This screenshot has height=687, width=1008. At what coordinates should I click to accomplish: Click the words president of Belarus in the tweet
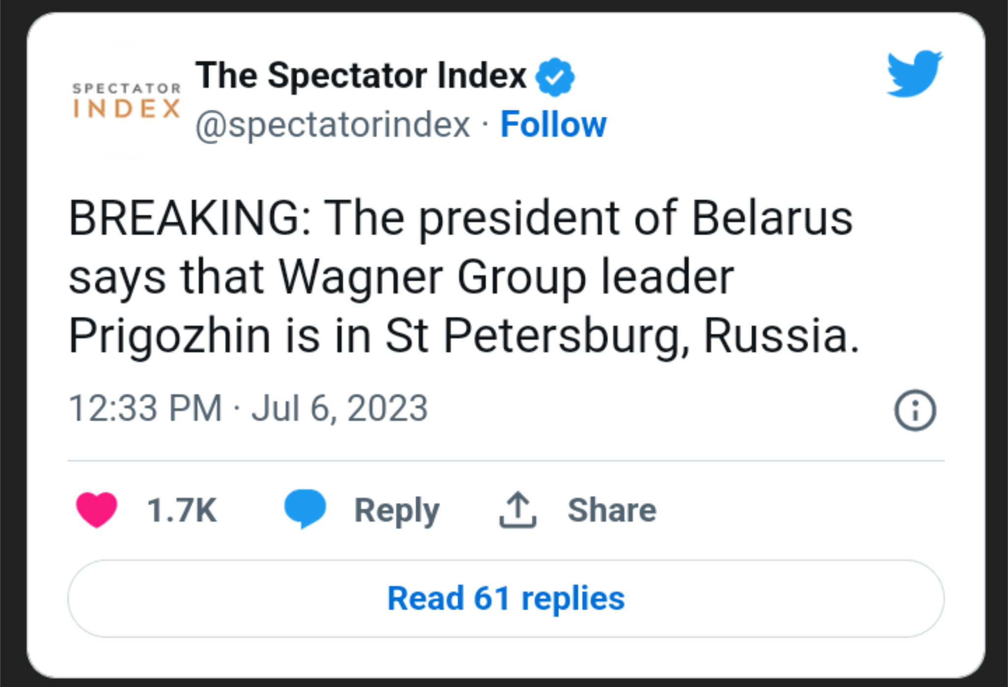pos(635,218)
